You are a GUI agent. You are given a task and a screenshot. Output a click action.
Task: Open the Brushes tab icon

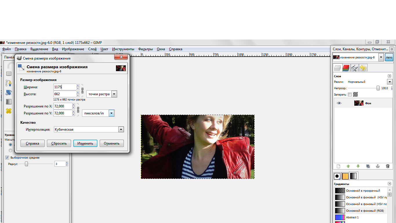[337, 176]
